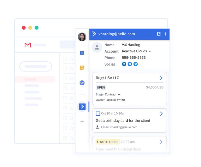Click Email: vharding@hello.com in task
This screenshot has height=167, width=201.
(119, 127)
